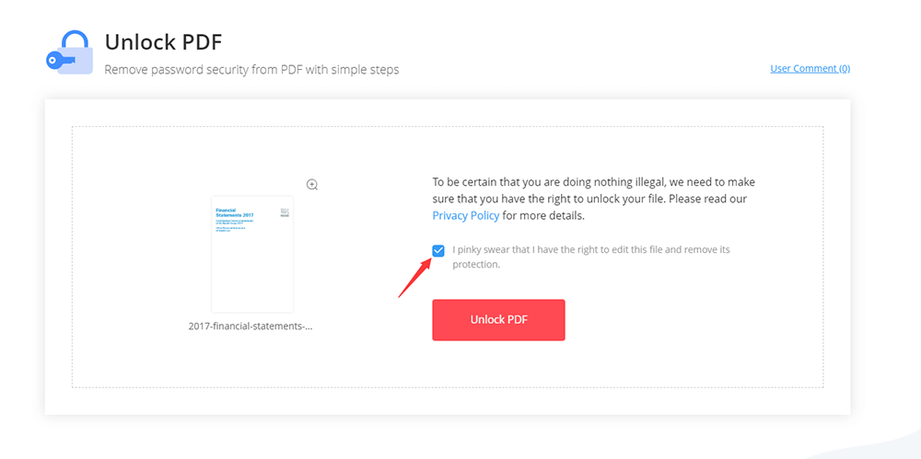Open the Privacy Policy link
This screenshot has height=459, width=921.
coord(466,216)
